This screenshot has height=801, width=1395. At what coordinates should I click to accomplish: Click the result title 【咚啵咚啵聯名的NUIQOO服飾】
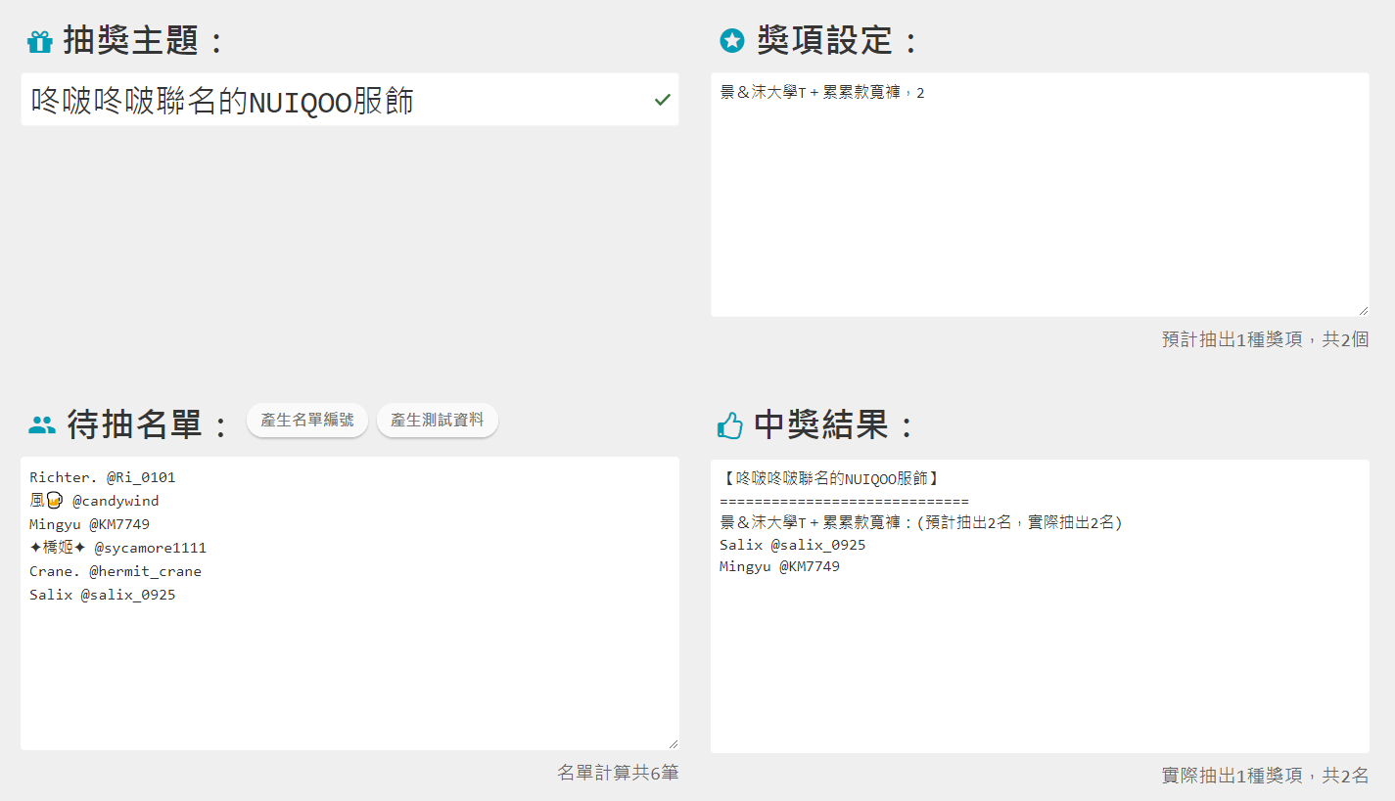[x=832, y=478]
